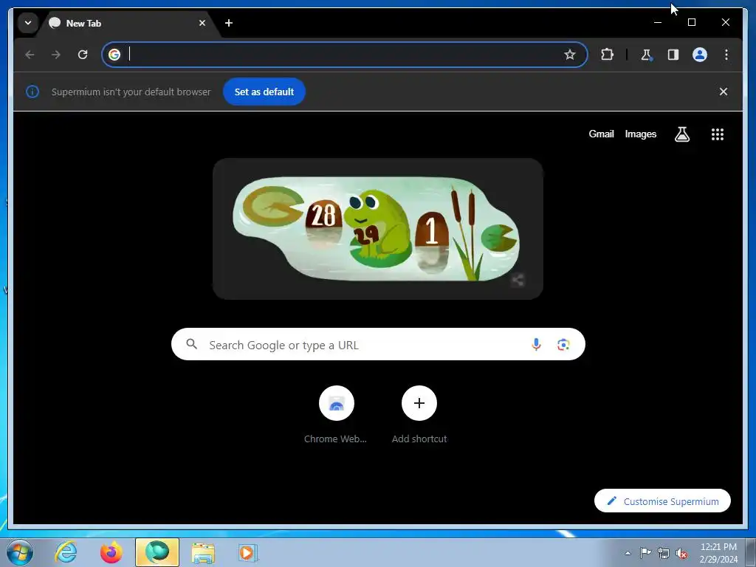The width and height of the screenshot is (756, 567).
Task: Open Chrome Labs flask in toolbar
Action: (x=646, y=55)
